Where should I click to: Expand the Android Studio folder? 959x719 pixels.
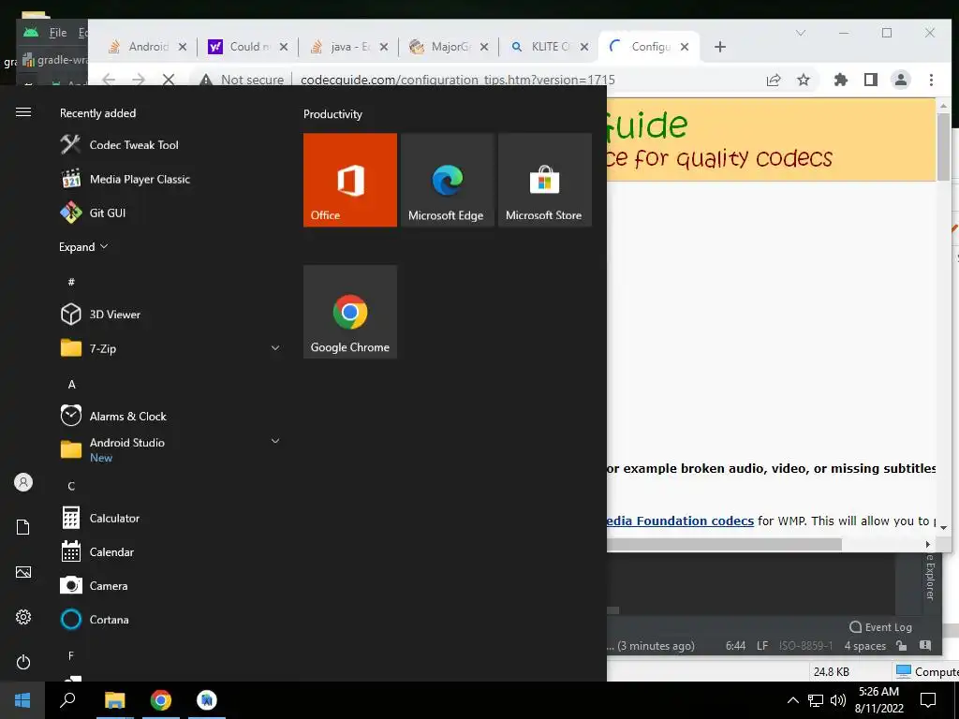(x=275, y=441)
